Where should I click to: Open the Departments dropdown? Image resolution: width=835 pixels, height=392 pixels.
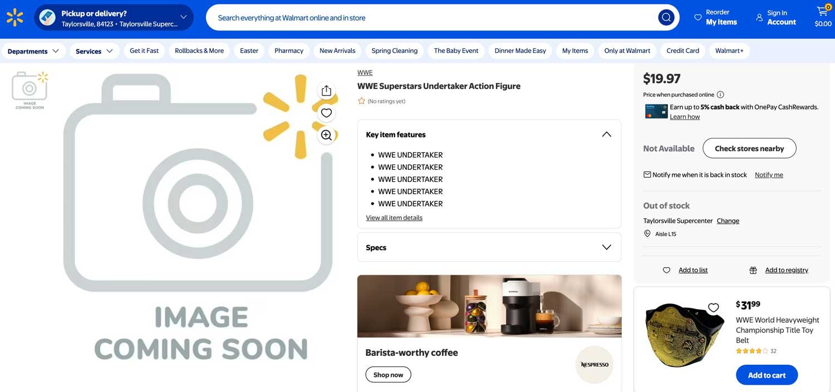[33, 51]
